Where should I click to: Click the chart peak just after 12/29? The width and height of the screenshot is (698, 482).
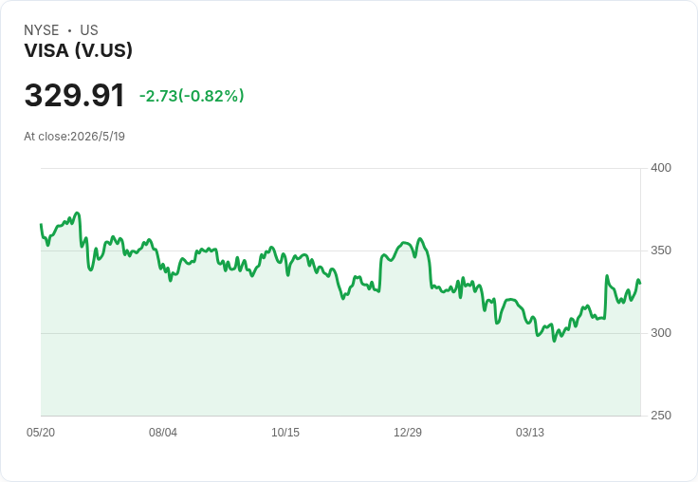click(420, 239)
